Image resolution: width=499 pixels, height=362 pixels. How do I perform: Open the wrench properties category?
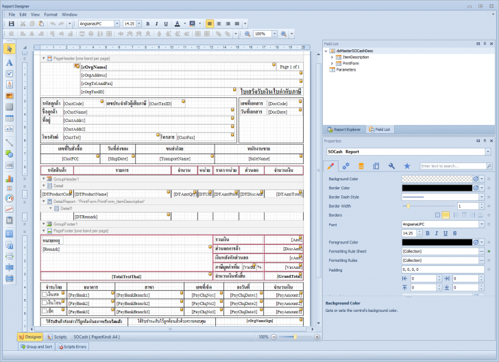391,166
